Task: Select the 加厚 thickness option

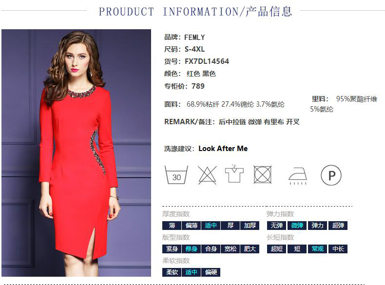Action: (250, 226)
